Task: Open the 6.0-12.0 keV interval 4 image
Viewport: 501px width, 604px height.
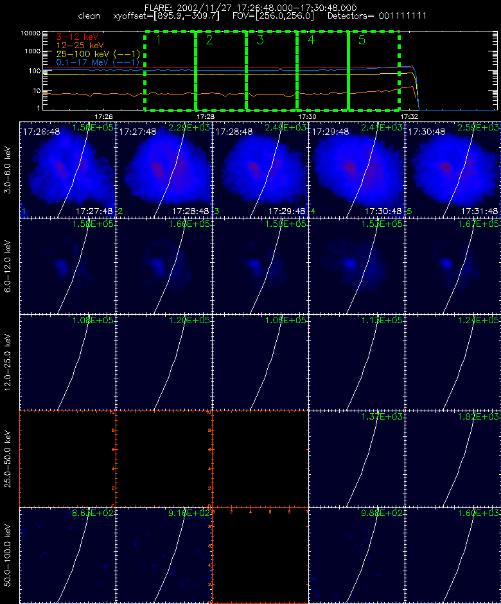Action: [356, 266]
